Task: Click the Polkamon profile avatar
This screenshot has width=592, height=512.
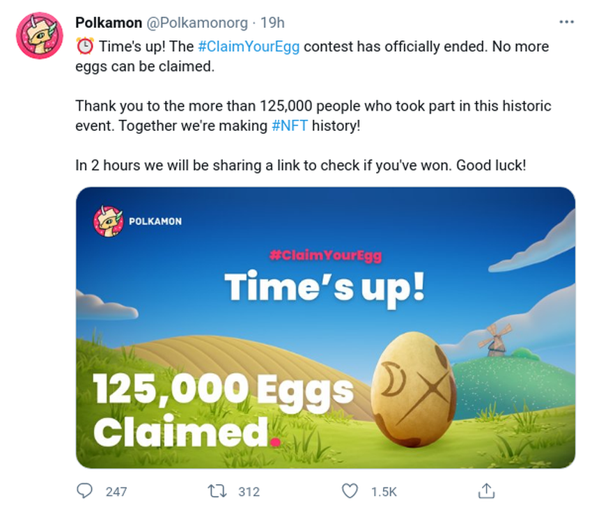Action: coord(39,36)
